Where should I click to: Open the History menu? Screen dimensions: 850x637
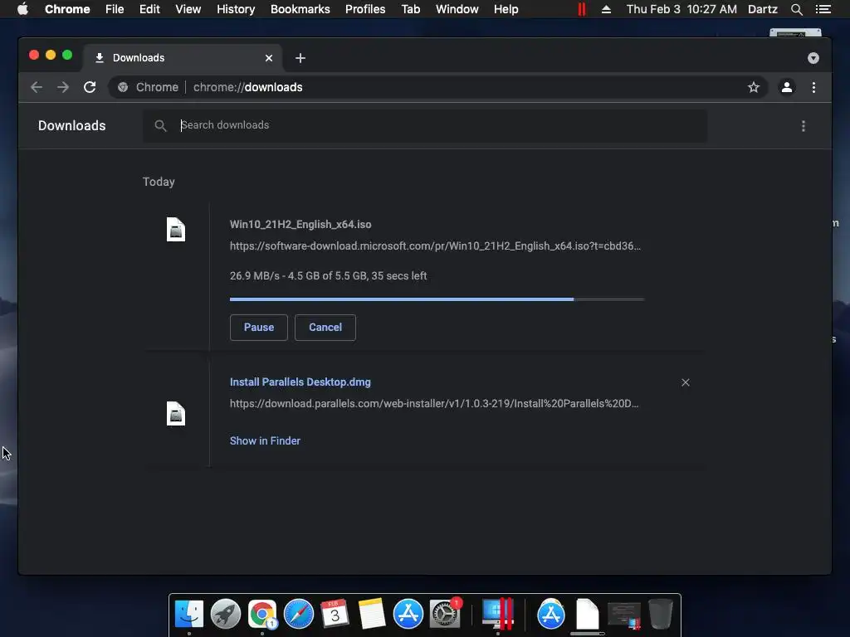click(x=236, y=9)
